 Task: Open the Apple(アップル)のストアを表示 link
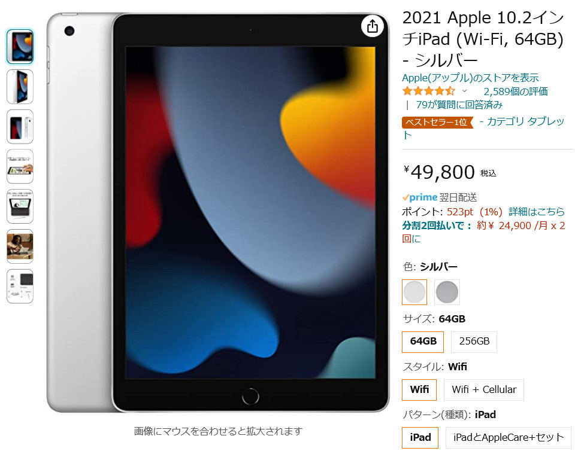click(471, 78)
